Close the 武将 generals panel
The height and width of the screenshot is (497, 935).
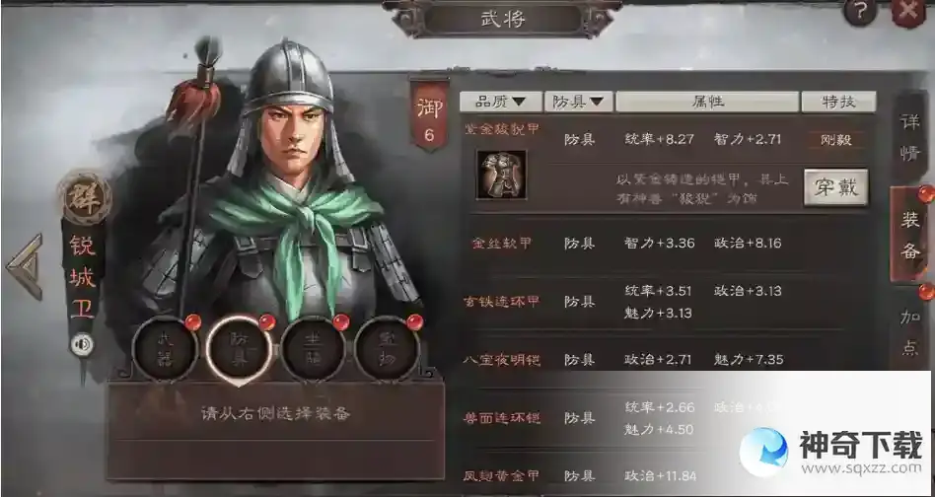point(909,12)
